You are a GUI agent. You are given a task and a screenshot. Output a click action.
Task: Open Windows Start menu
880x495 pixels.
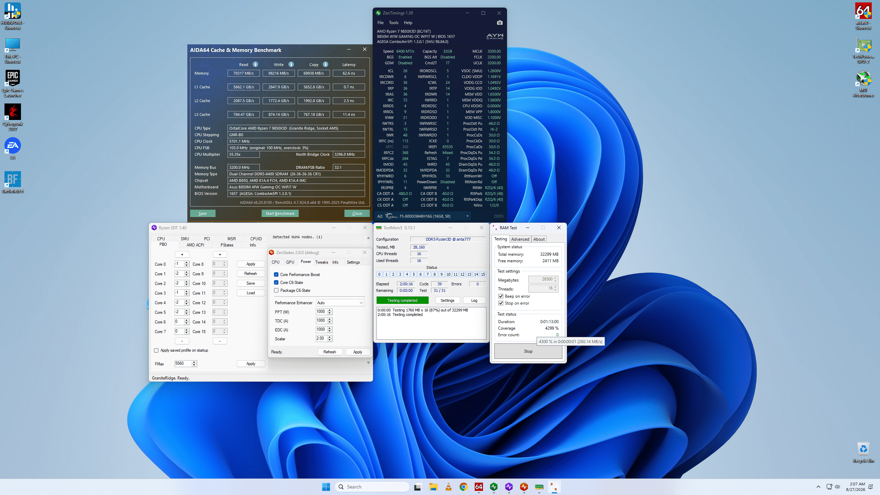coord(326,487)
